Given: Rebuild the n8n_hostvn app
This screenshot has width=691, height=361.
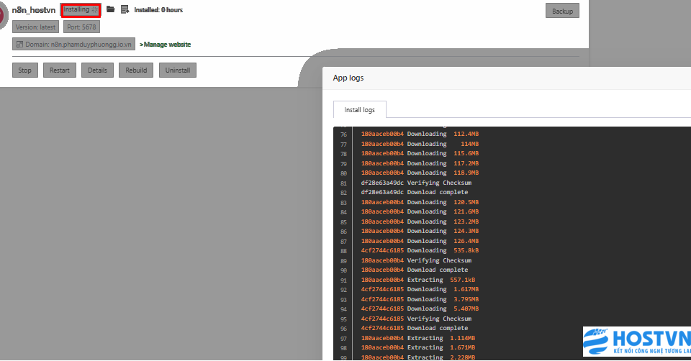Looking at the screenshot, I should click(136, 70).
